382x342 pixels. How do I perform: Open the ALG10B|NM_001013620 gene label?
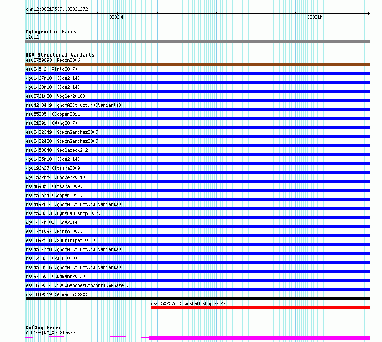pyautogui.click(x=50, y=333)
